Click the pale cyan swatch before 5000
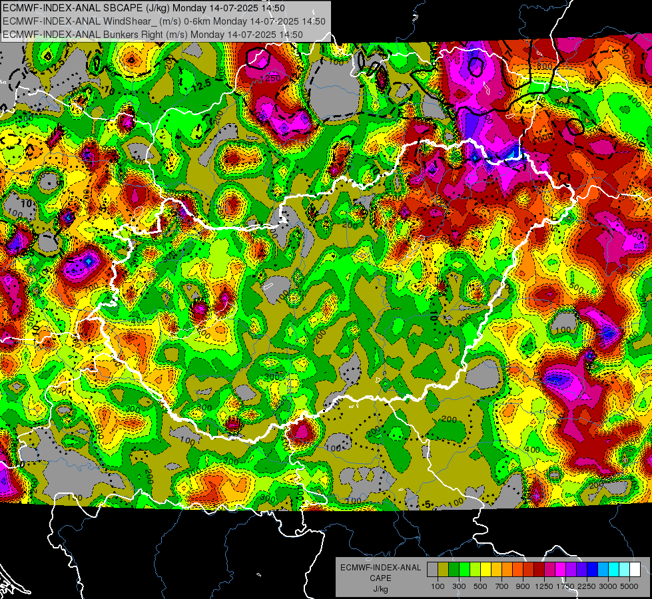The image size is (652, 599). (625, 569)
